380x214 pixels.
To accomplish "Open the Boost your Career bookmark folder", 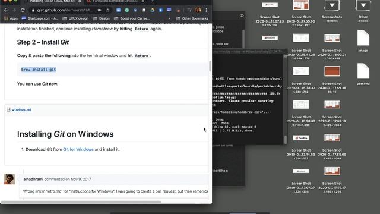I will [x=132, y=18].
